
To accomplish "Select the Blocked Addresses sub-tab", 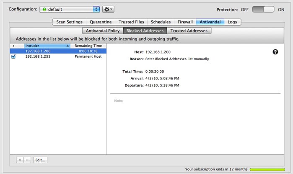I will 145,31.
